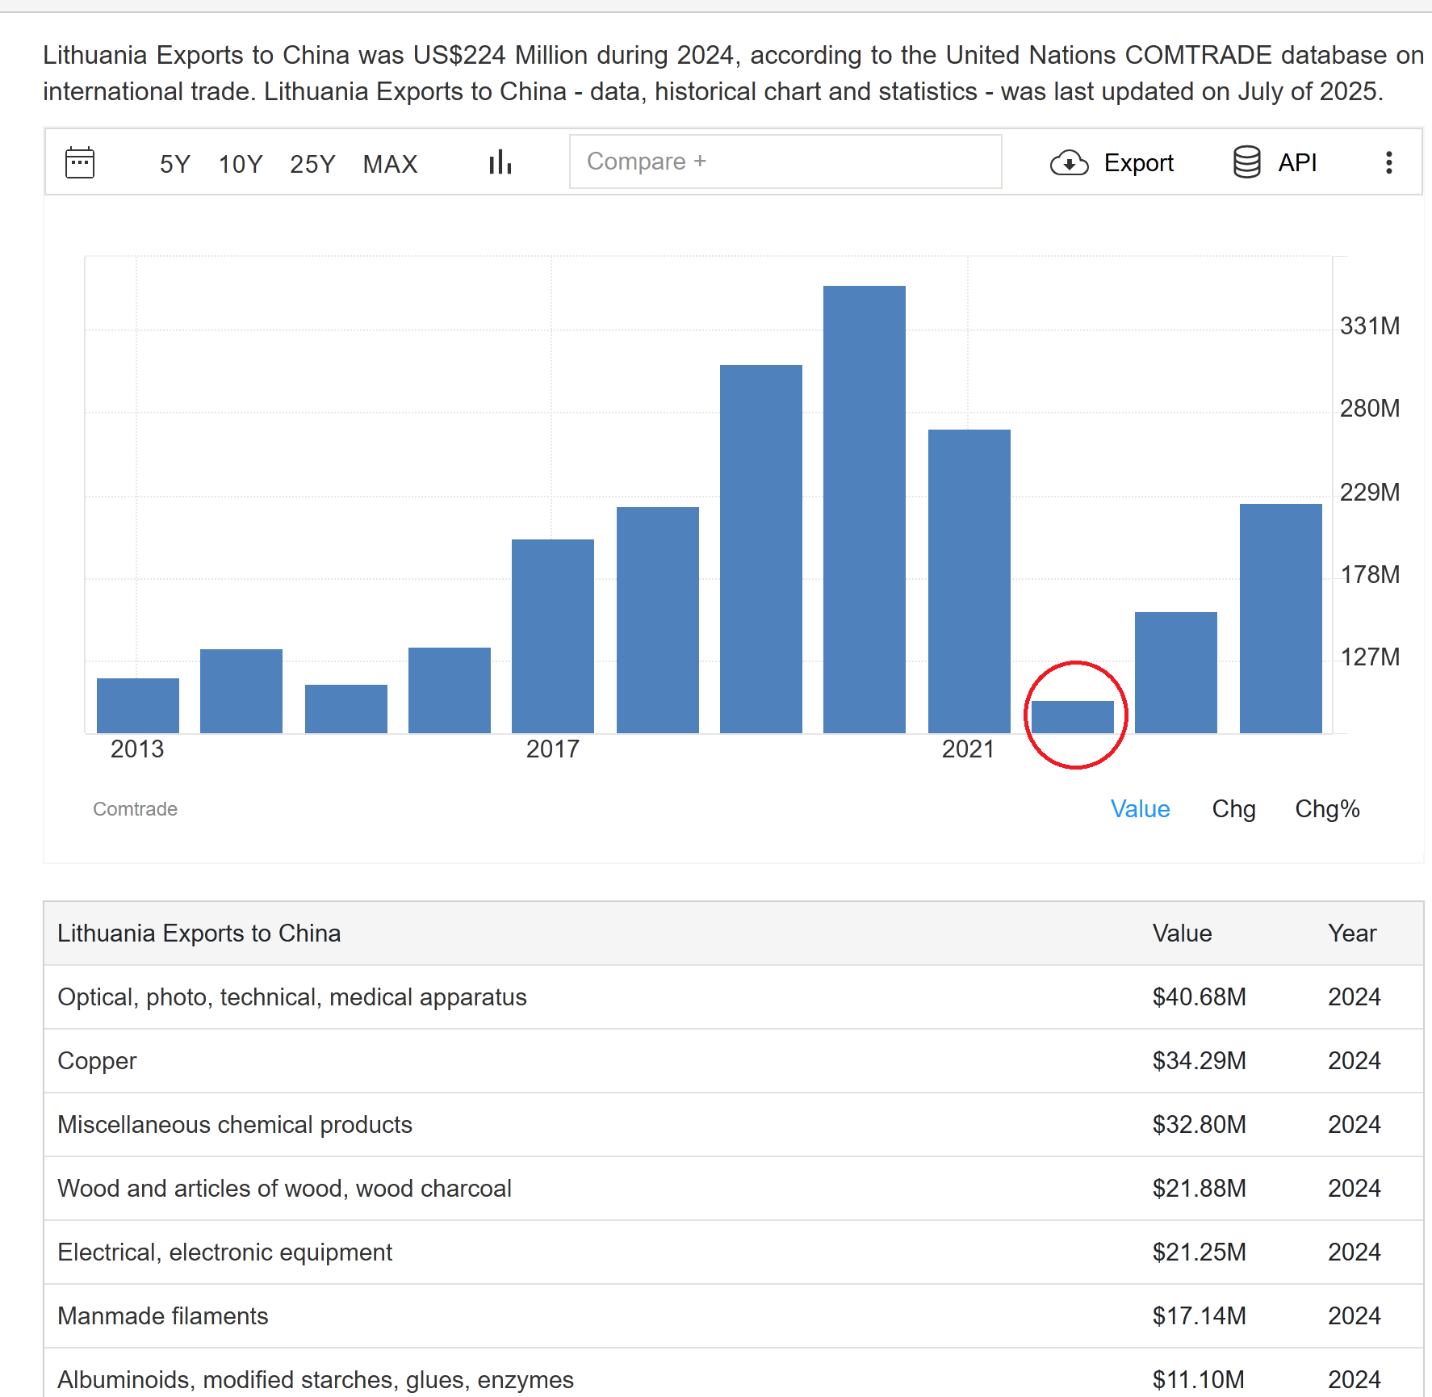Open the Copper category link
Image resolution: width=1432 pixels, height=1397 pixels.
(97, 1060)
